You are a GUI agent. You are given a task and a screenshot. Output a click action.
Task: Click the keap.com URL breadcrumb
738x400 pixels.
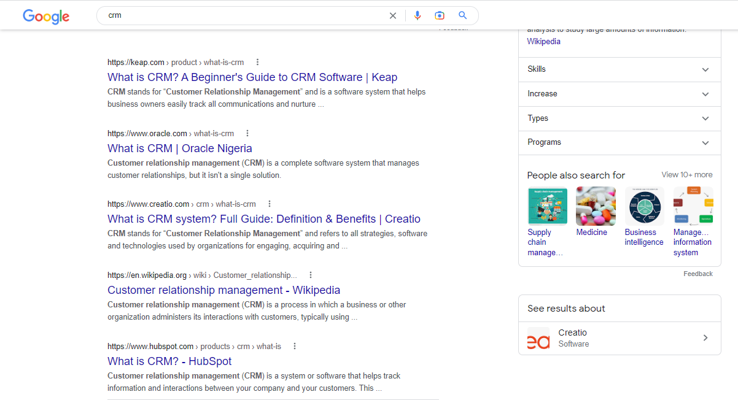(x=176, y=62)
